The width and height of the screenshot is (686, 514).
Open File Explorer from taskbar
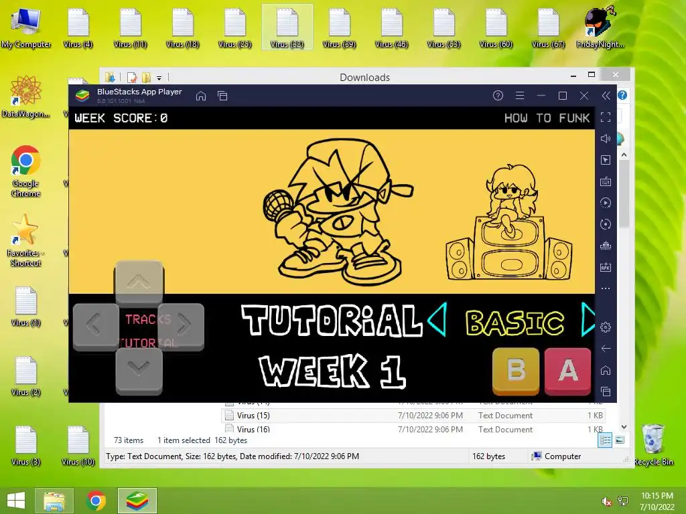(54, 501)
